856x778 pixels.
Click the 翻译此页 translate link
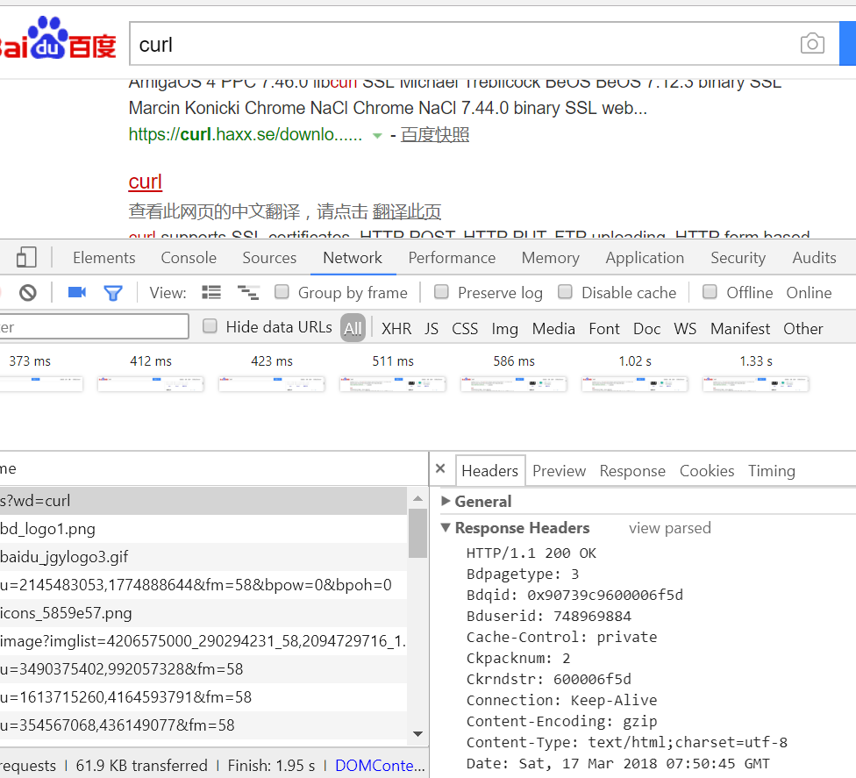(x=407, y=211)
